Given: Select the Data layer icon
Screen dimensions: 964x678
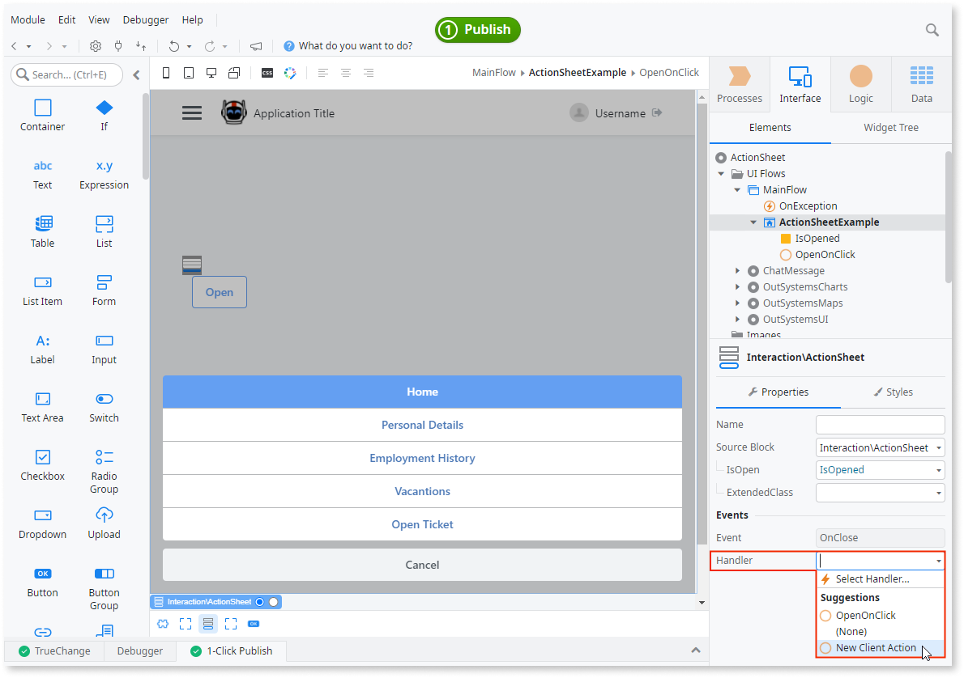Looking at the screenshot, I should click(x=921, y=81).
